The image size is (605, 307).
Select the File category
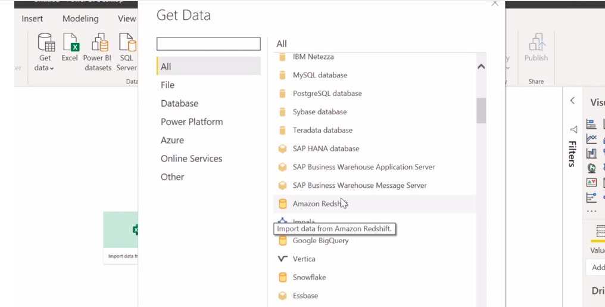209,85
